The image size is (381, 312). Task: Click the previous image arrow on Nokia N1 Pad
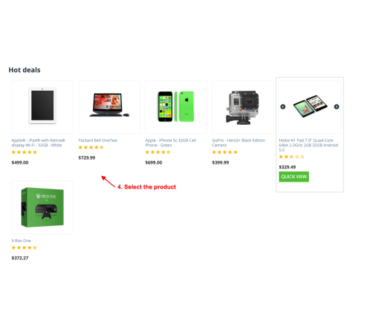[x=283, y=107]
